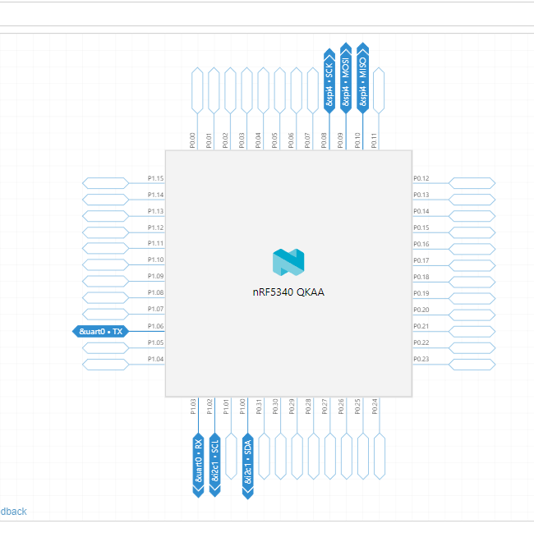Choose the empty pin slot for P0.26
The width and height of the screenshot is (534, 533).
347,456
